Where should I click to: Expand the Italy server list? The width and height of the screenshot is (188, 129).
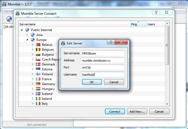click(33, 103)
